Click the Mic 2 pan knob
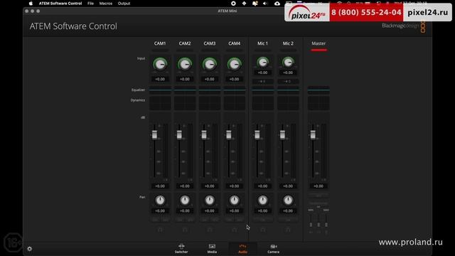This screenshot has width=455, height=256. click(288, 201)
